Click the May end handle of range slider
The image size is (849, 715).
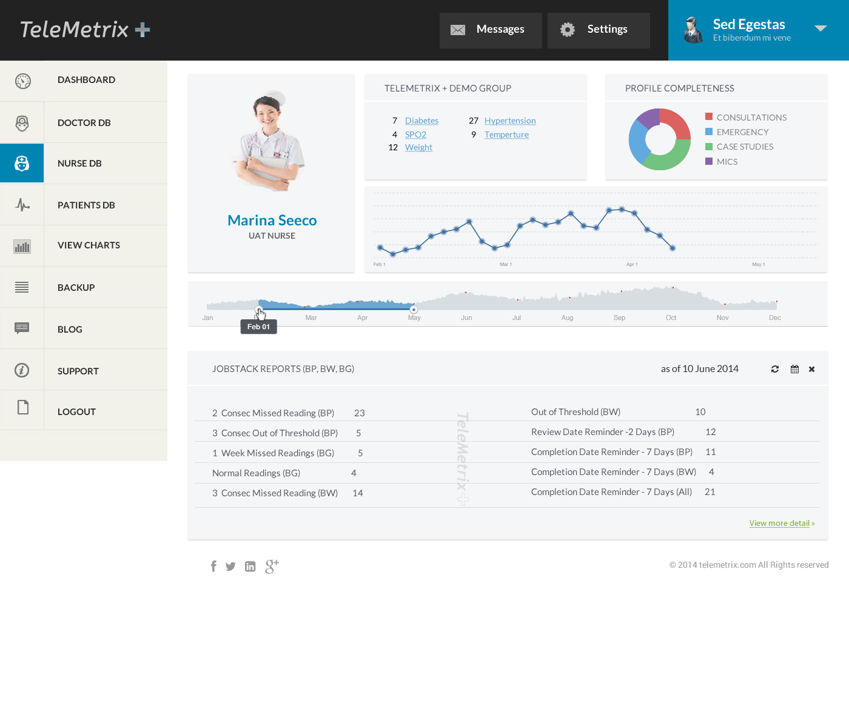tap(414, 310)
